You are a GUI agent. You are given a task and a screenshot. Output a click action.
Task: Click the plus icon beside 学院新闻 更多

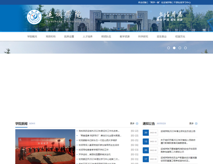[x=137, y=124]
